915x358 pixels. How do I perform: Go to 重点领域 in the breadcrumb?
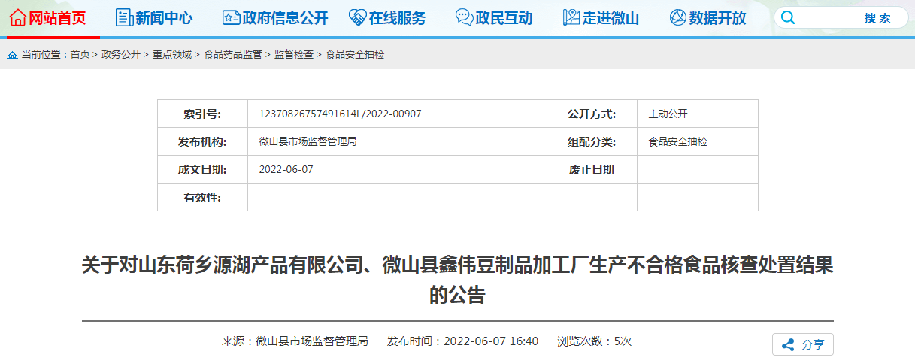[x=172, y=55]
